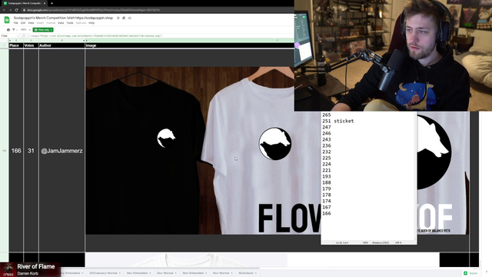Open a new browser tab with plus icon
The width and height of the screenshot is (492, 277).
[x=52, y=3]
